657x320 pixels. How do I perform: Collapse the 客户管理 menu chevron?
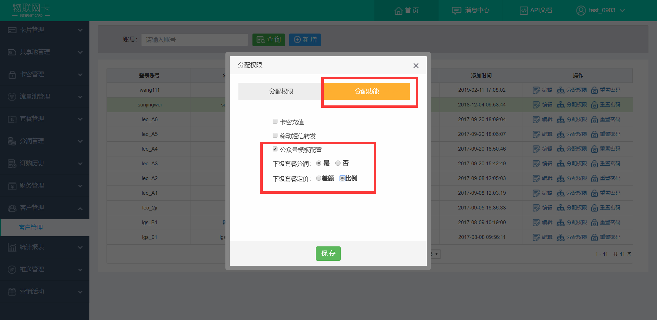click(x=80, y=208)
